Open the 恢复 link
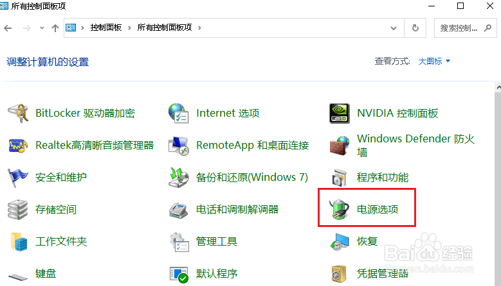The height and width of the screenshot is (286, 501). pyautogui.click(x=367, y=242)
